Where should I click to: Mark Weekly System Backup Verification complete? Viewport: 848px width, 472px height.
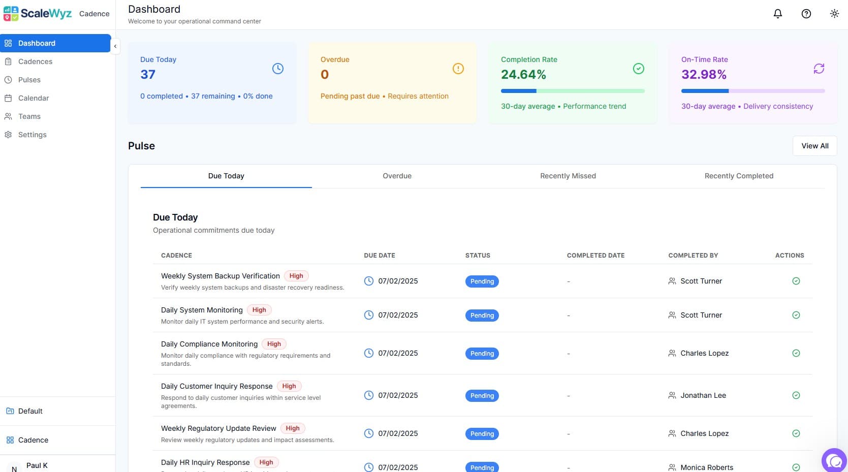click(796, 281)
